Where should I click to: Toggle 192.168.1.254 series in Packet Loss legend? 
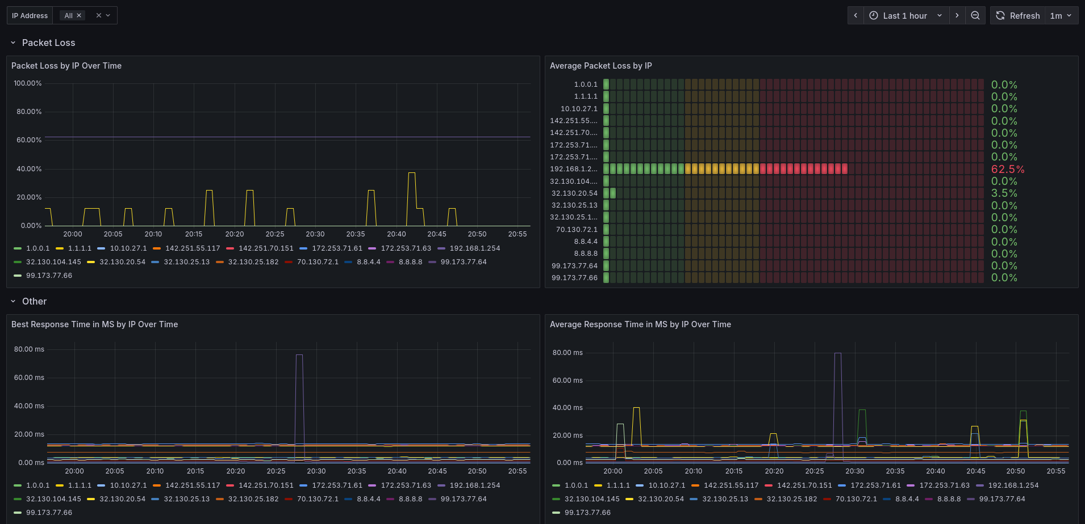click(474, 248)
